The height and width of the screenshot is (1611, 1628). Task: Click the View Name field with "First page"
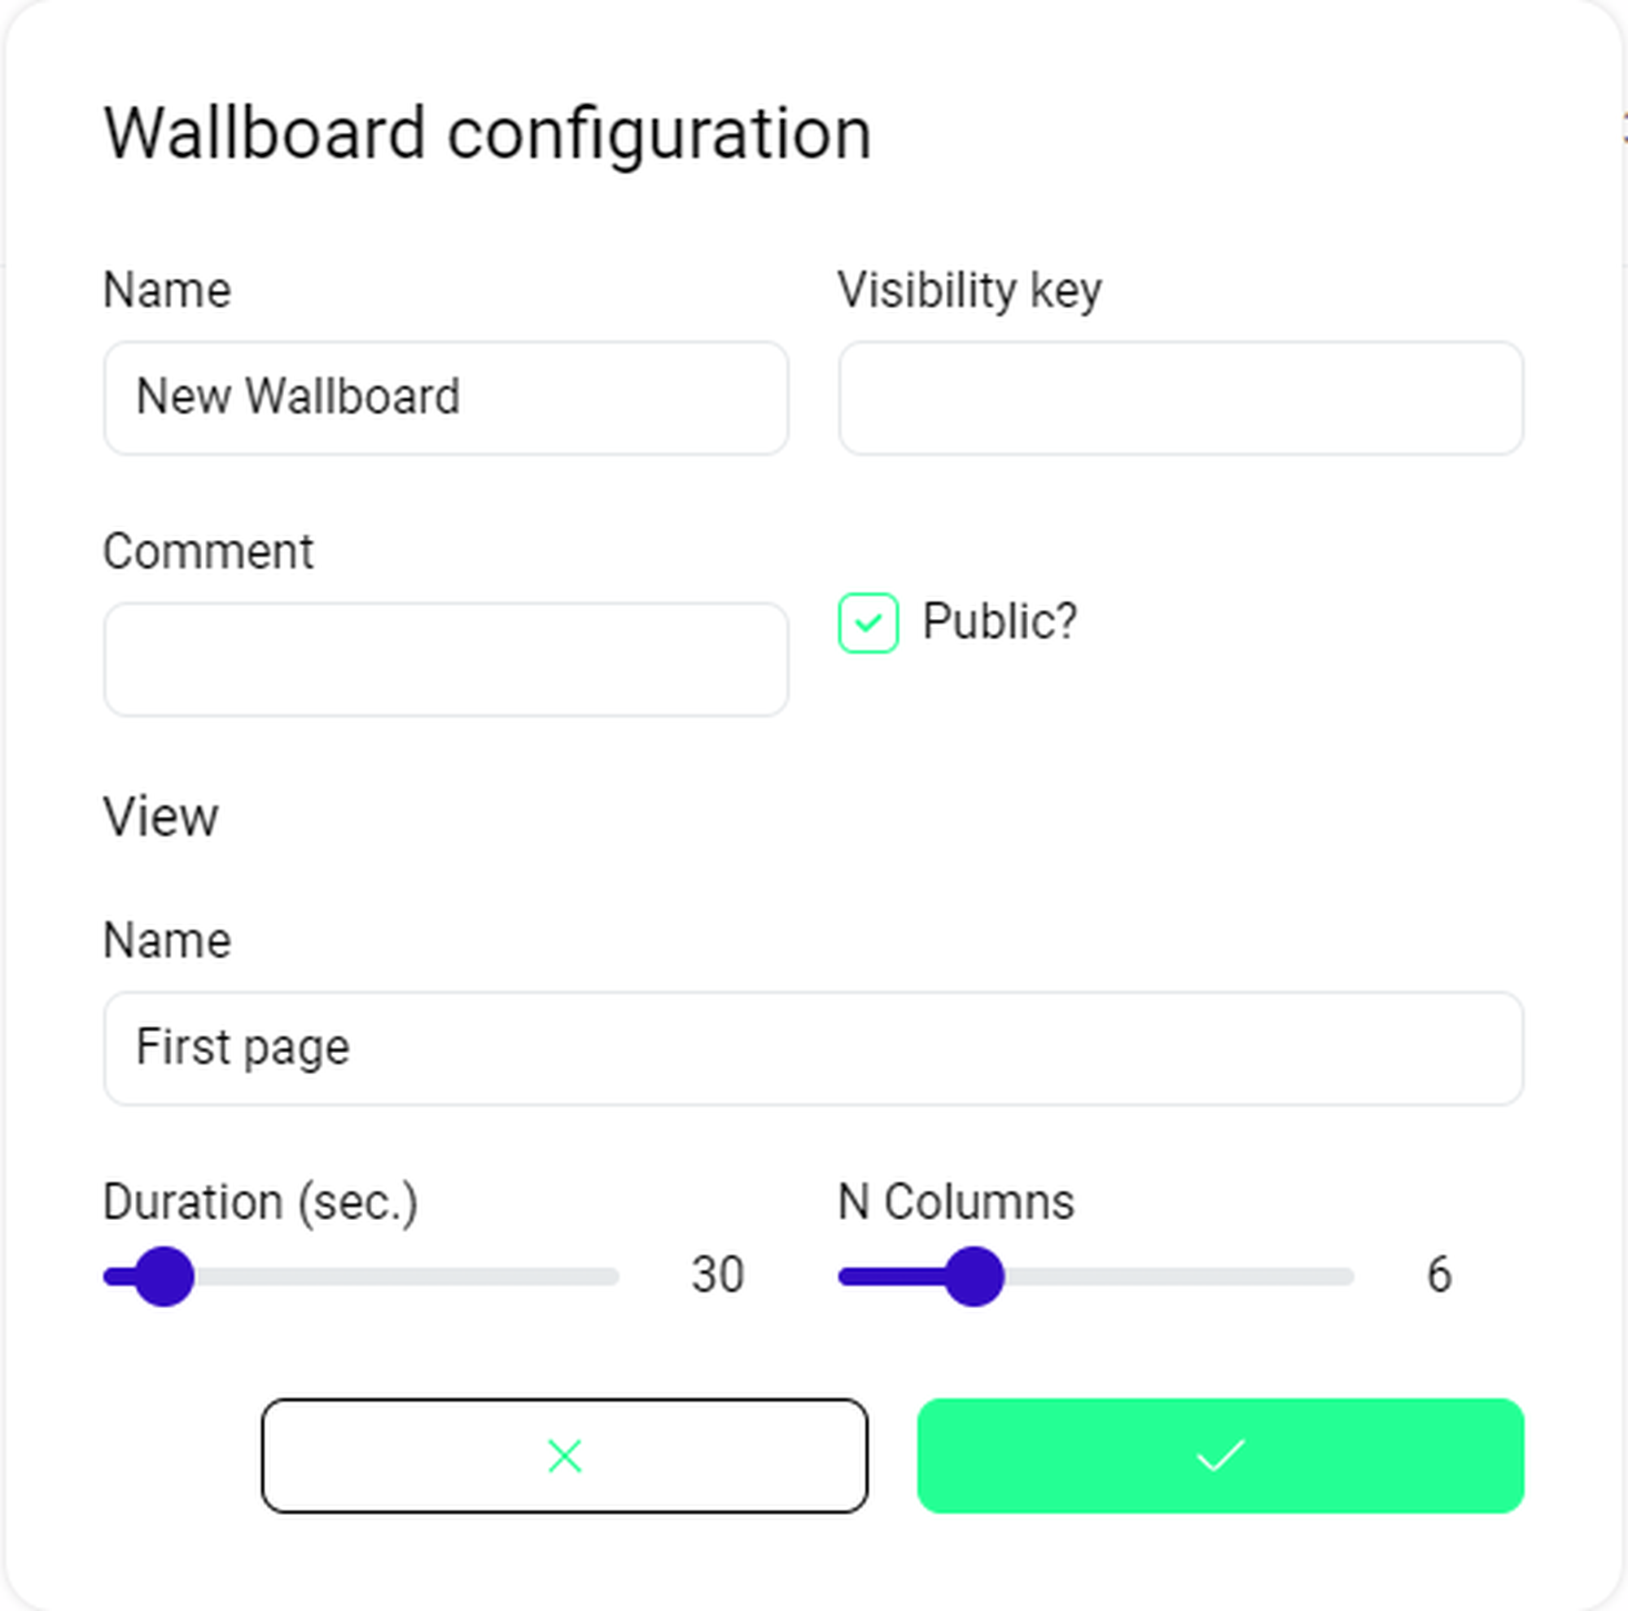coord(813,1048)
